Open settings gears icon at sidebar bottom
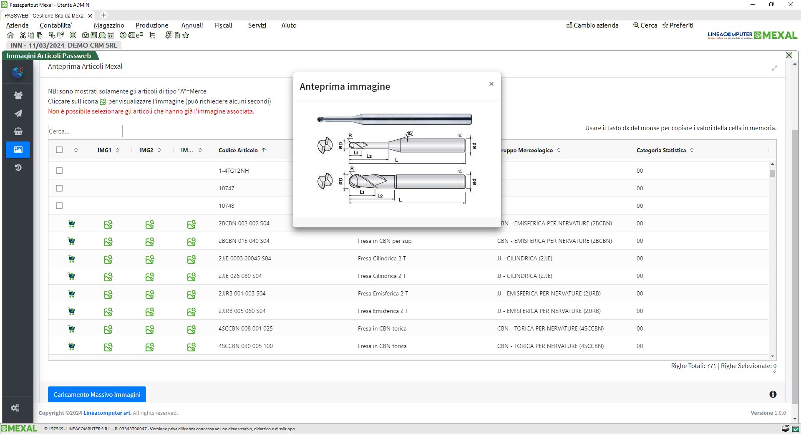 (x=15, y=408)
